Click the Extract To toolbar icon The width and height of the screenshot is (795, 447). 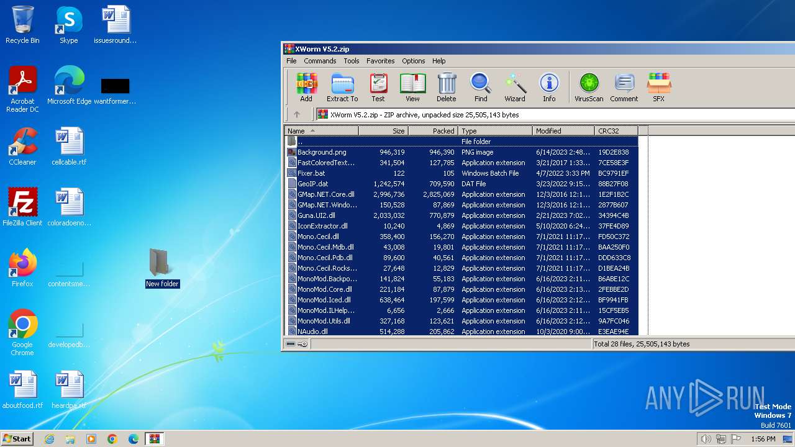click(x=342, y=87)
